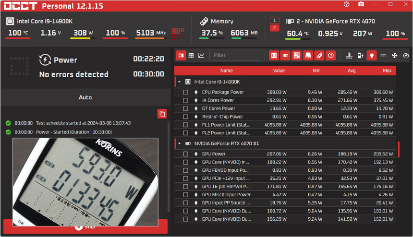Screen dimensions: 413x237
Task: Sort by Max column header
Action: (387, 71)
